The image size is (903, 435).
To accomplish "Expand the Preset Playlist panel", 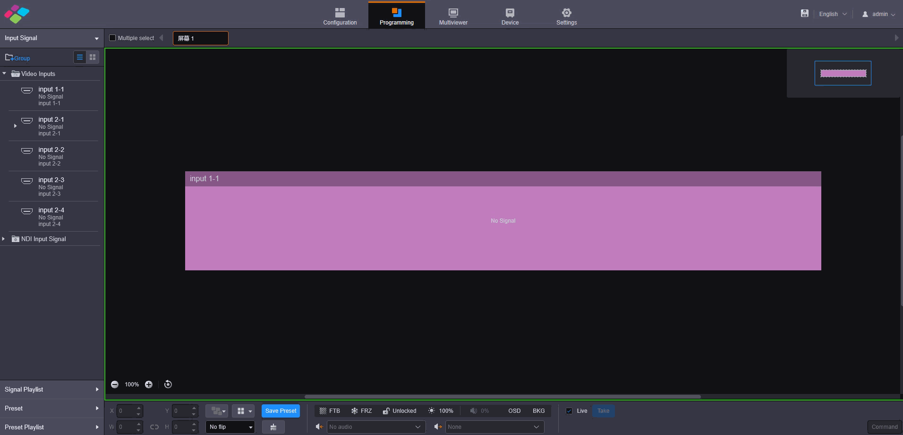I will pos(52,427).
